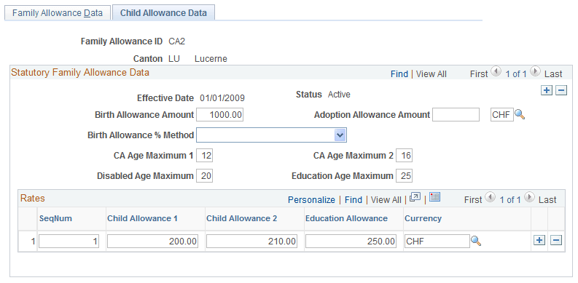
Task: Click Education Allowance field showing 250.00
Action: pos(351,242)
